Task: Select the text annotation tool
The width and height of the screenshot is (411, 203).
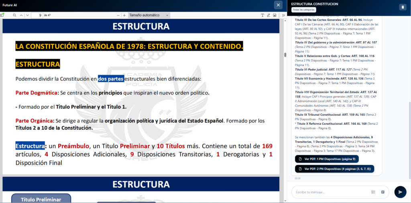Action: (262, 15)
